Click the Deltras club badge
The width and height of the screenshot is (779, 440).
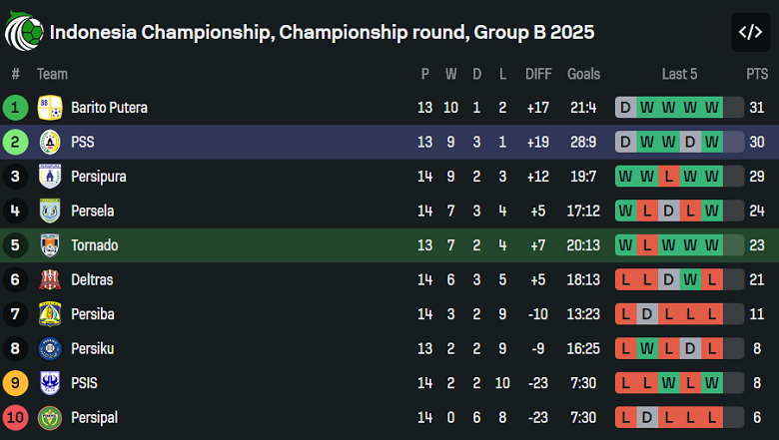click(50, 279)
